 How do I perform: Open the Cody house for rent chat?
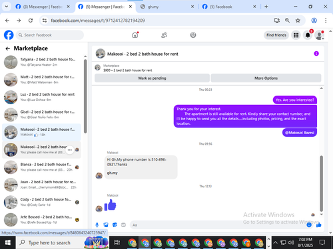(41, 202)
